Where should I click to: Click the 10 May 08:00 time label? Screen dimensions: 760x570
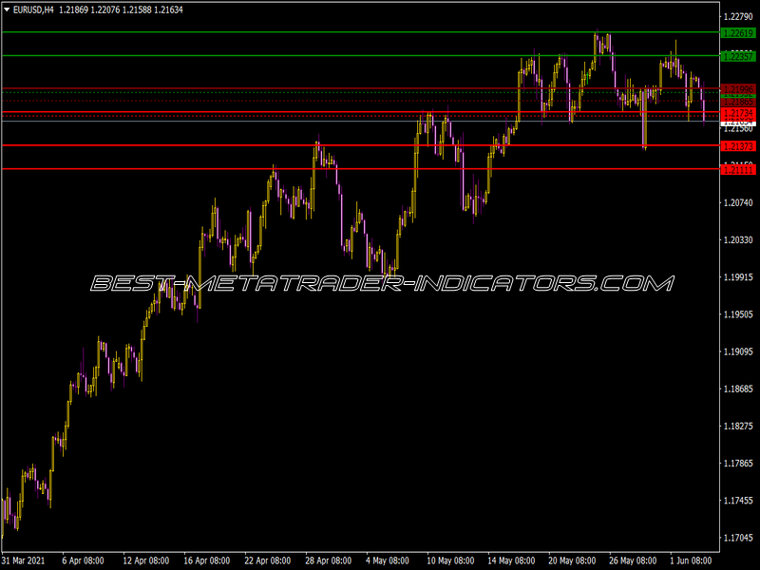coord(450,560)
